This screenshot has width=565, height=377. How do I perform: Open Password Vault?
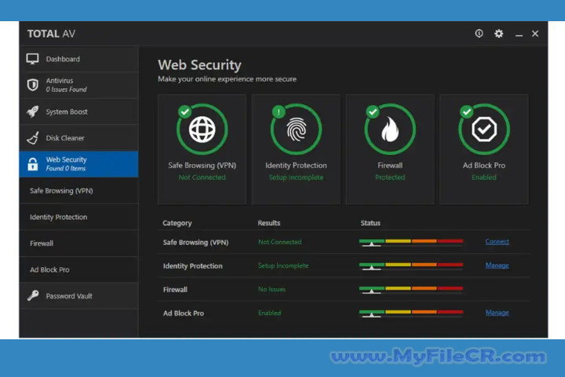tap(79, 296)
